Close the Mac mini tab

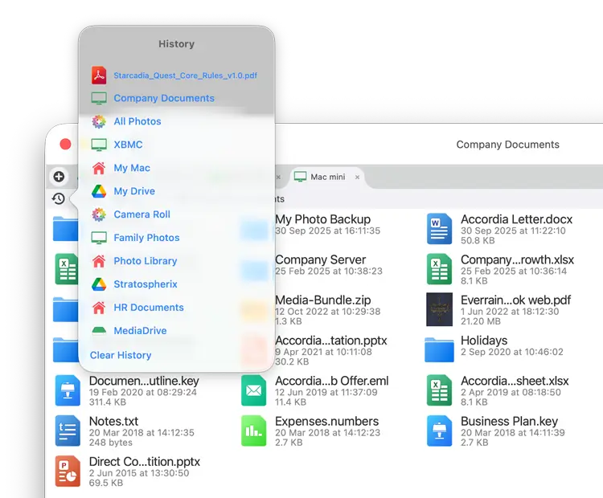pyautogui.click(x=358, y=177)
